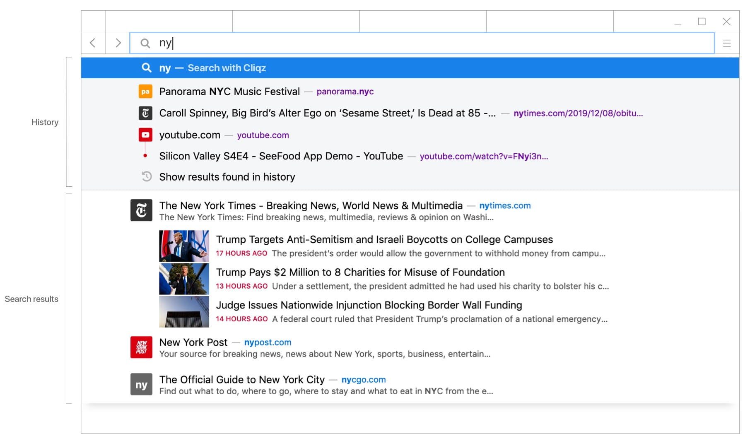
Task: Open youtube.com/watch?v=FNyi3n URL
Action: click(484, 156)
